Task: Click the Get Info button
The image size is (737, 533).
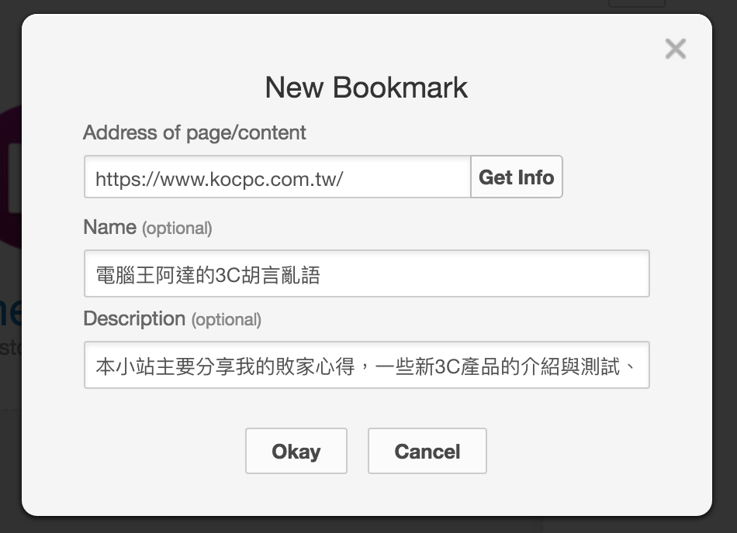Action: [x=517, y=177]
